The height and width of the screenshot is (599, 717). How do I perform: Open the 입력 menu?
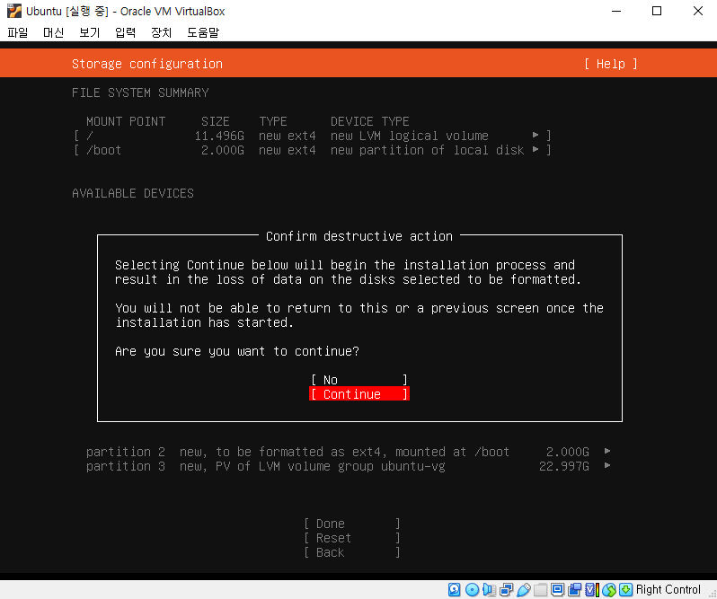[125, 32]
